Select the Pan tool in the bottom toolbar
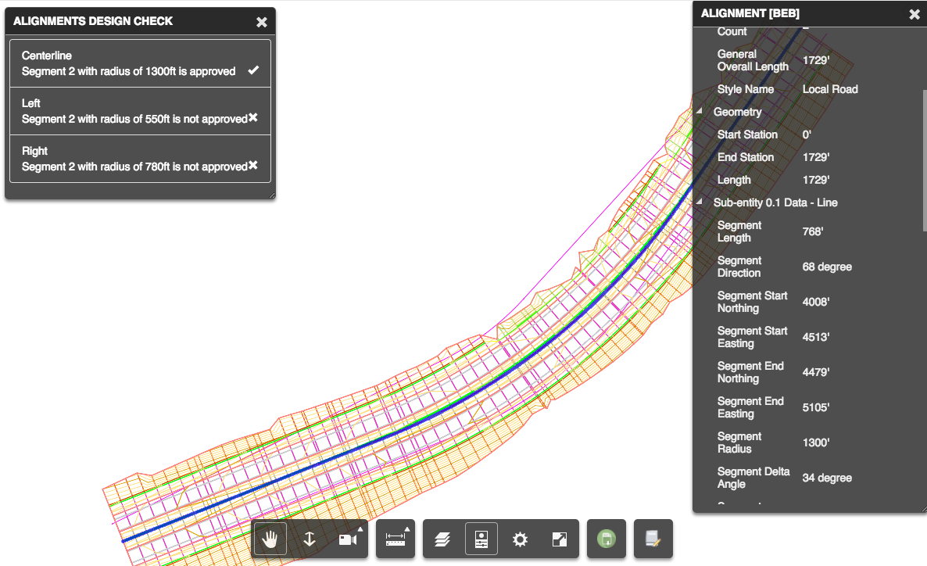This screenshot has height=566, width=927. (x=269, y=539)
